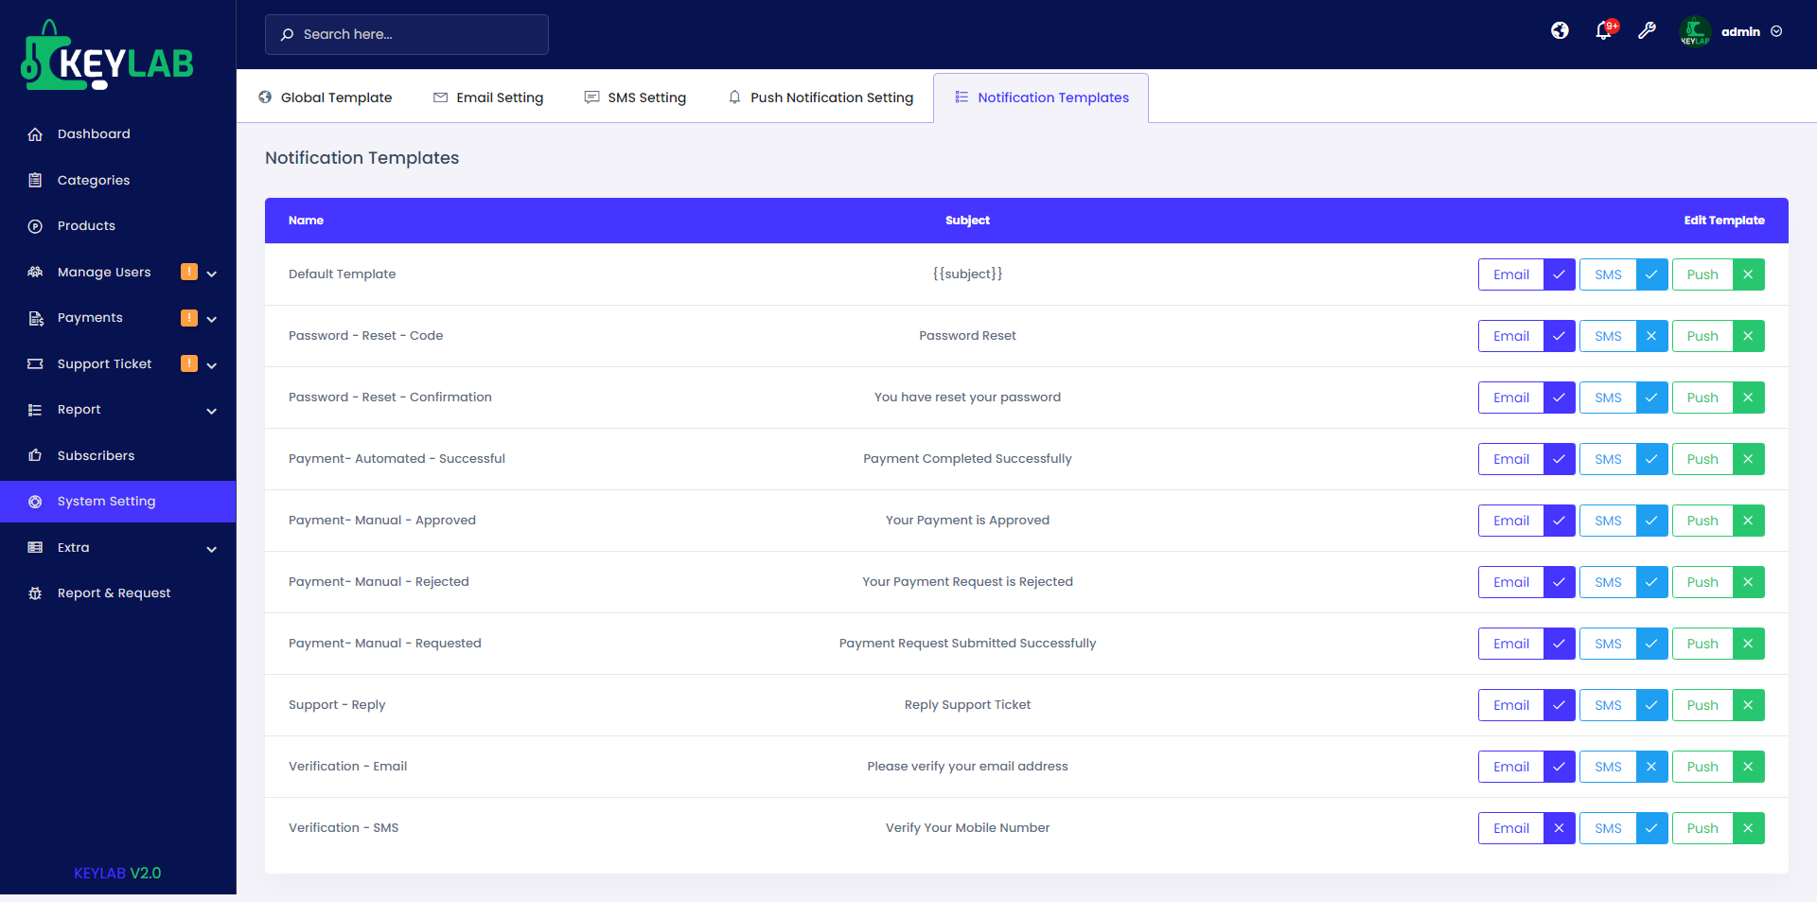Click the SMS Setting message icon
The height and width of the screenshot is (902, 1817).
point(591,97)
